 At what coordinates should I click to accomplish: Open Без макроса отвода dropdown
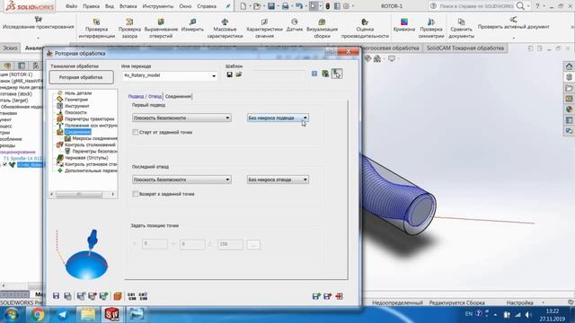pos(278,179)
